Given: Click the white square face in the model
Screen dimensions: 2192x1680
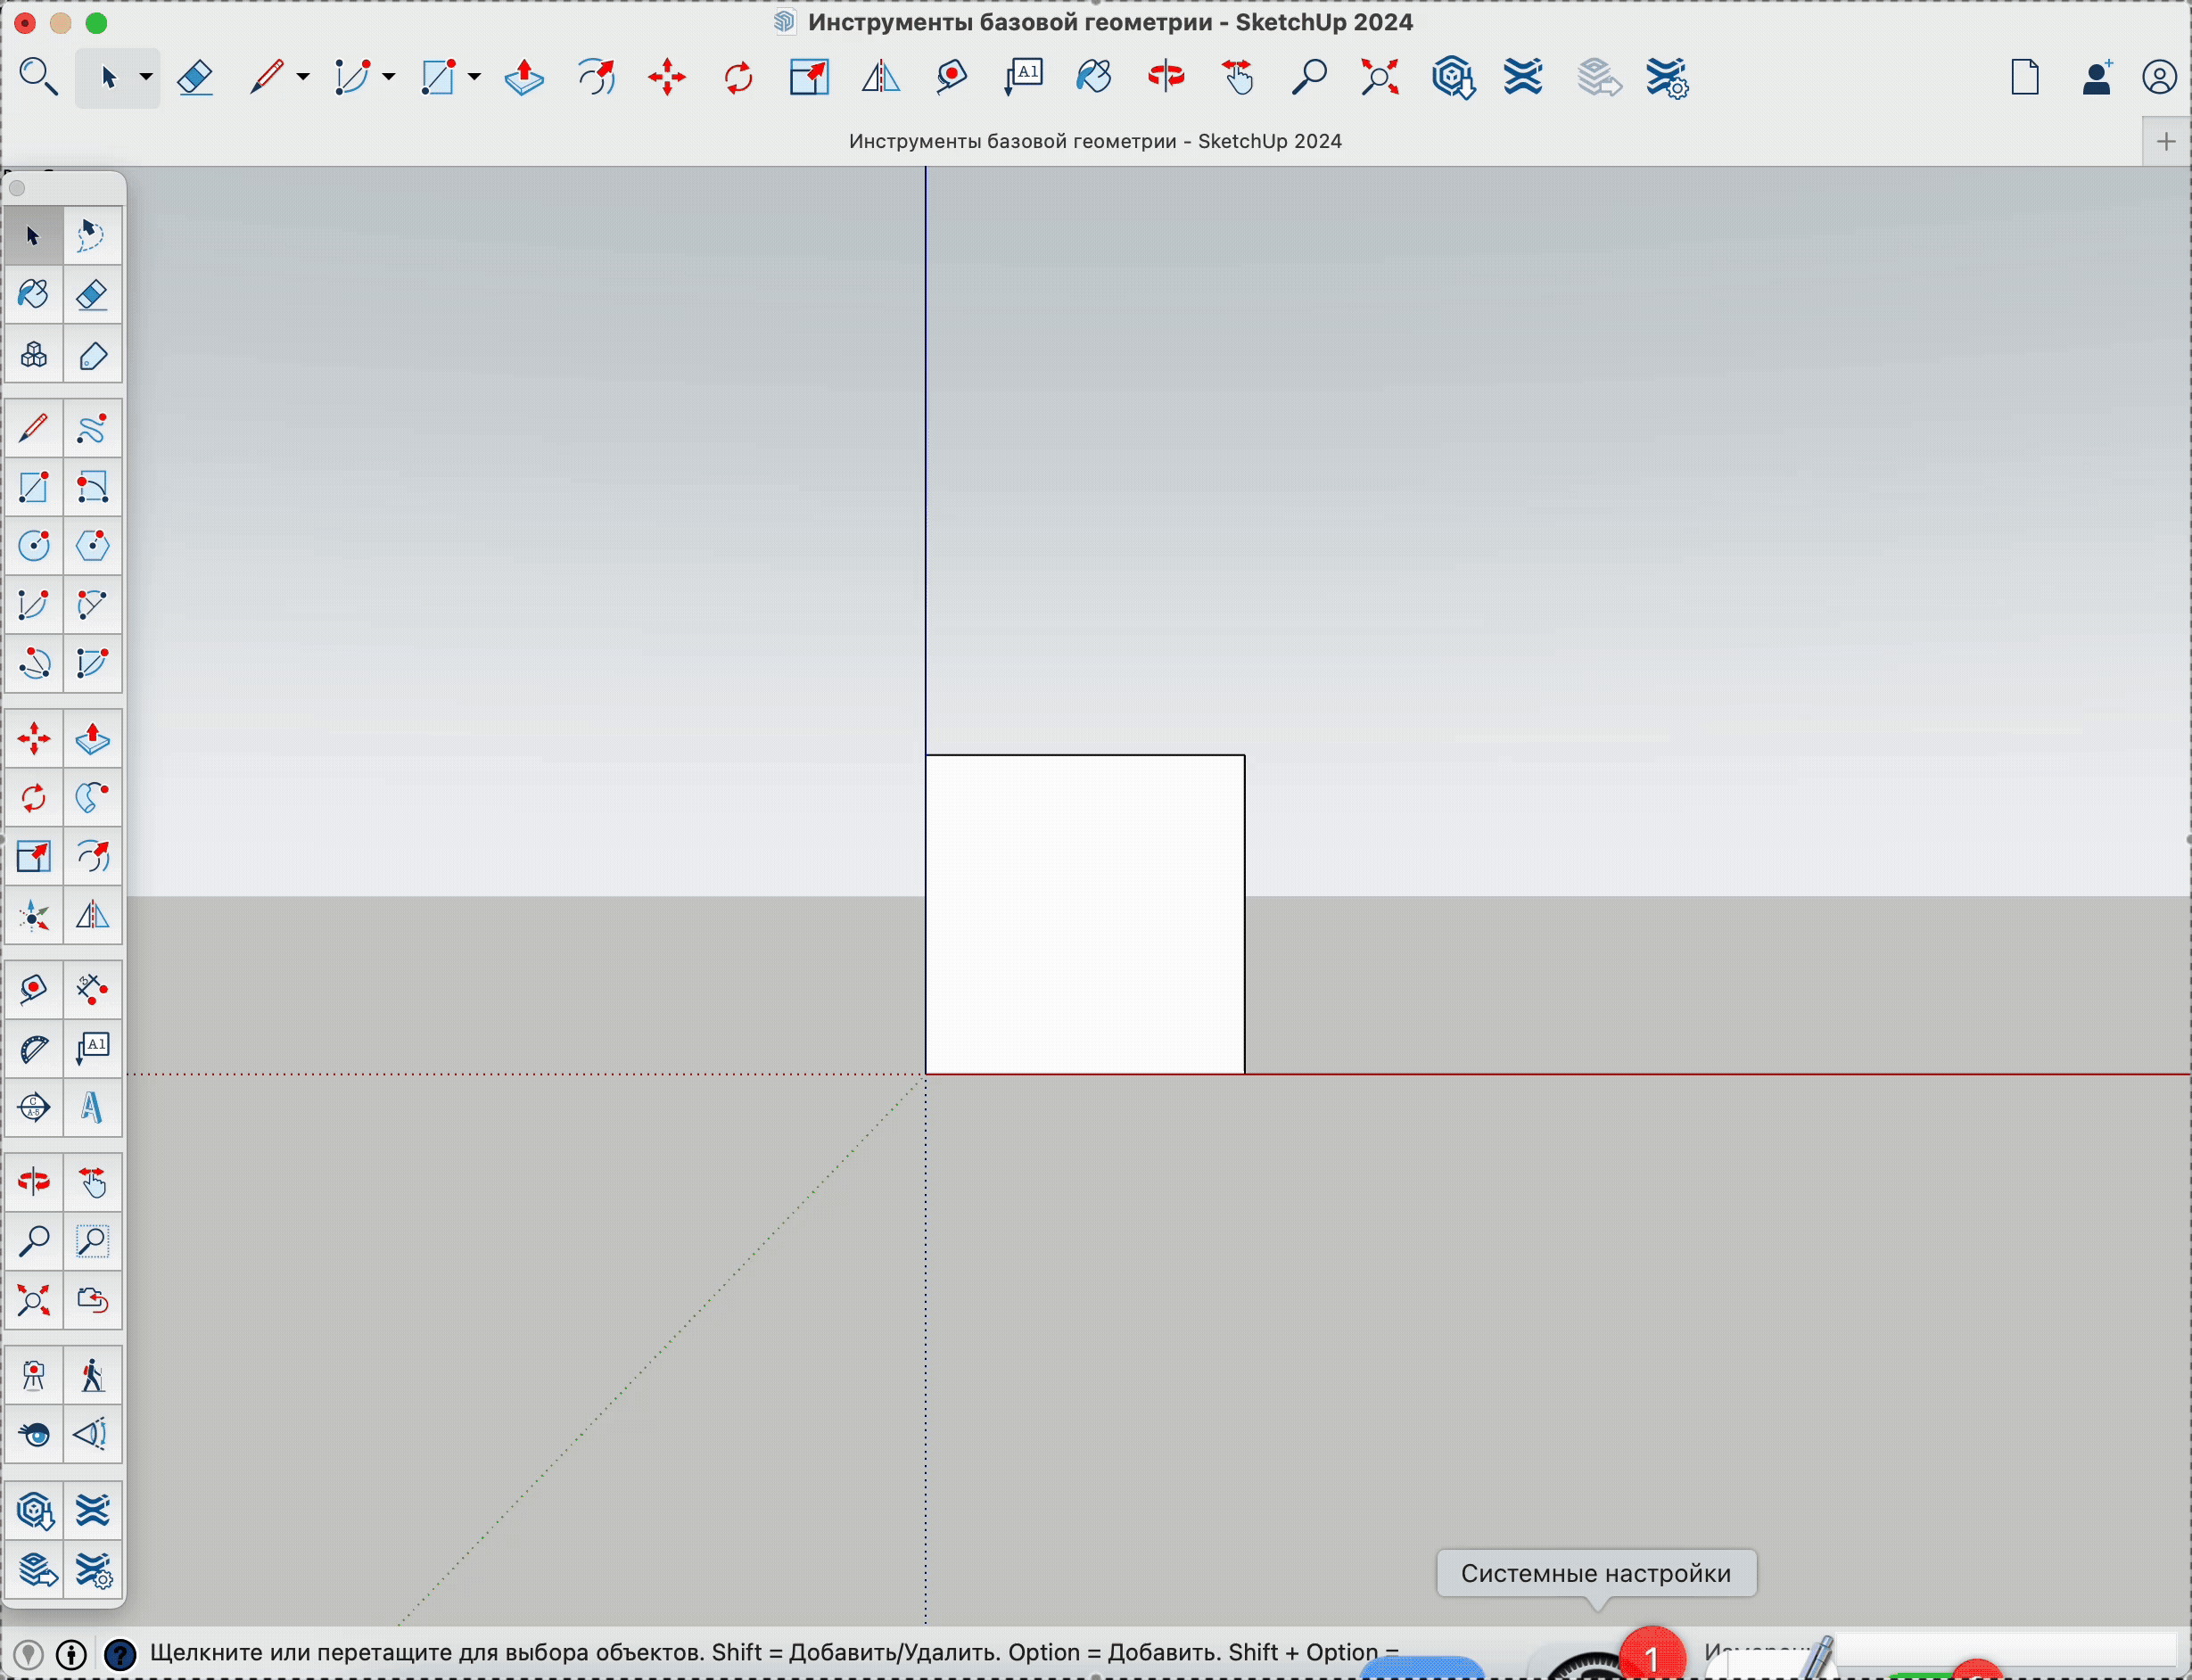Looking at the screenshot, I should [x=1085, y=914].
